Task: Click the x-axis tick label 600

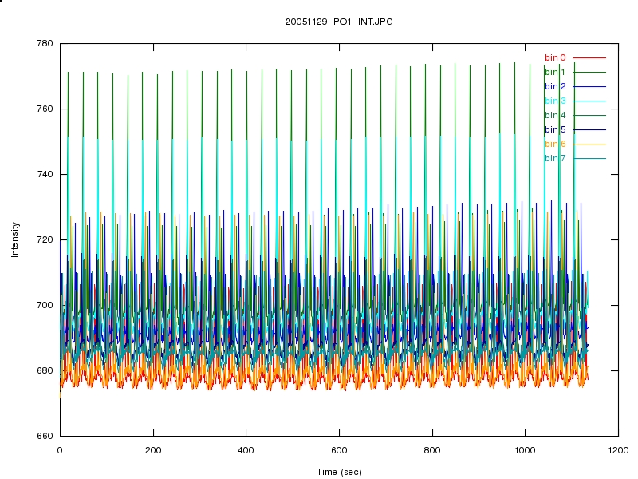Action: (339, 450)
